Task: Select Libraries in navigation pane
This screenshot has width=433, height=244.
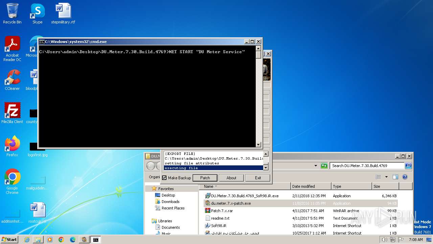Action: [x=165, y=221]
